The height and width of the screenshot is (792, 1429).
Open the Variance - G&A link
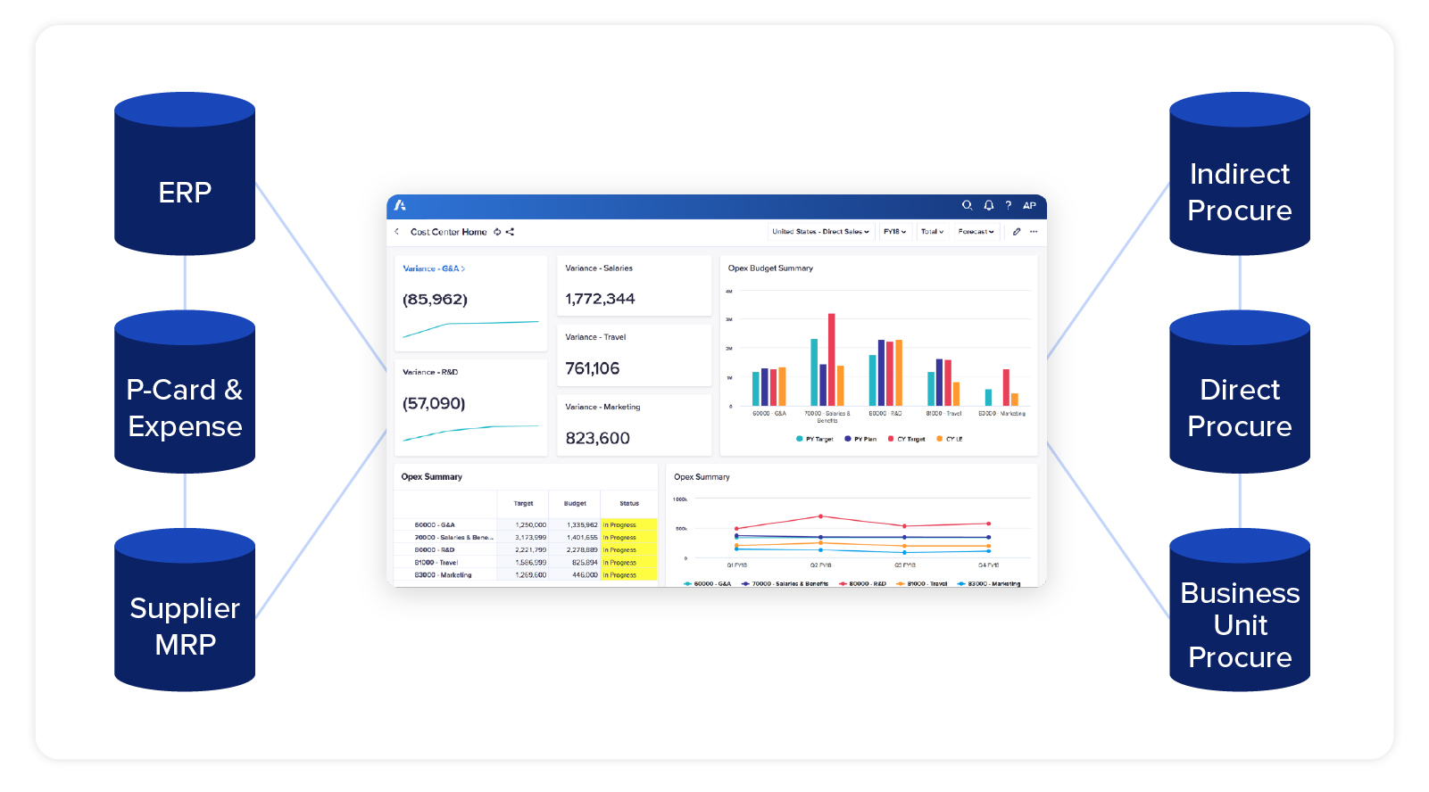tap(434, 268)
